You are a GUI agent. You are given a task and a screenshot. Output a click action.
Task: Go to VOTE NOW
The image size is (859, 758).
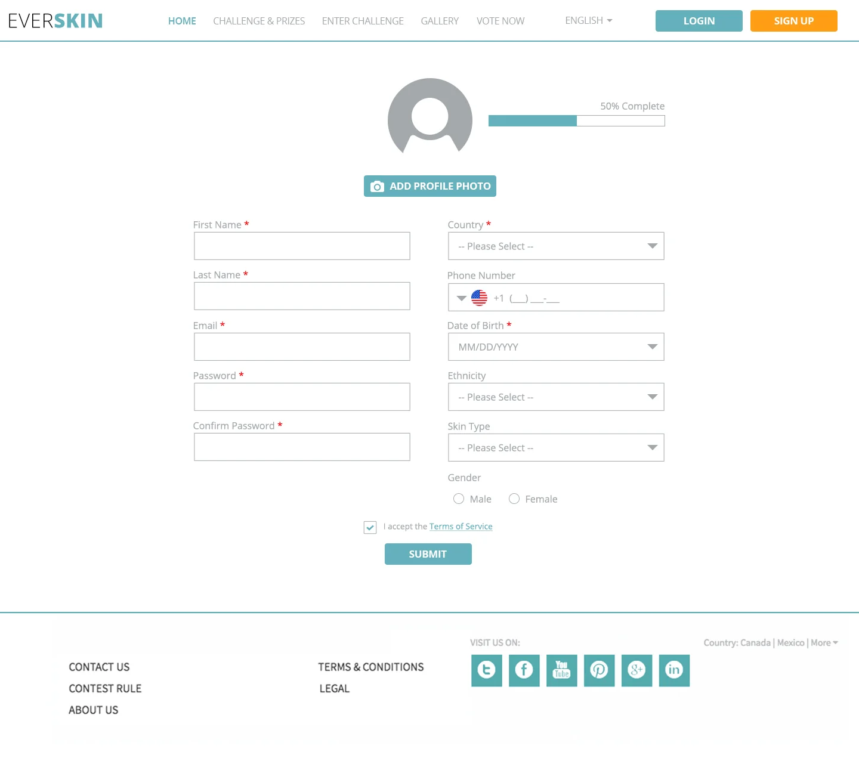(x=500, y=21)
